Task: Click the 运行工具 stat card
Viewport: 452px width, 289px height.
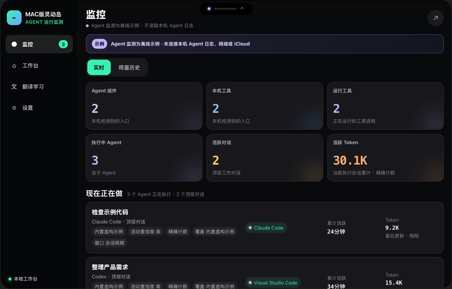Action: [386, 106]
